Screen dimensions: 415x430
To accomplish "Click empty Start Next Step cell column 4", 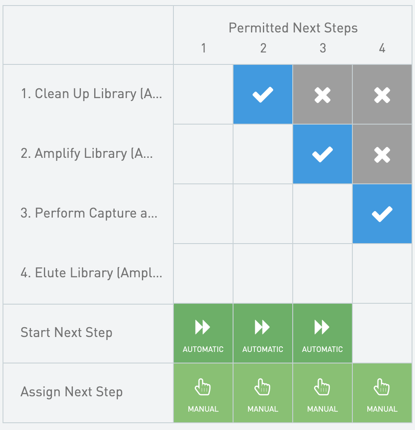I will pos(382,333).
